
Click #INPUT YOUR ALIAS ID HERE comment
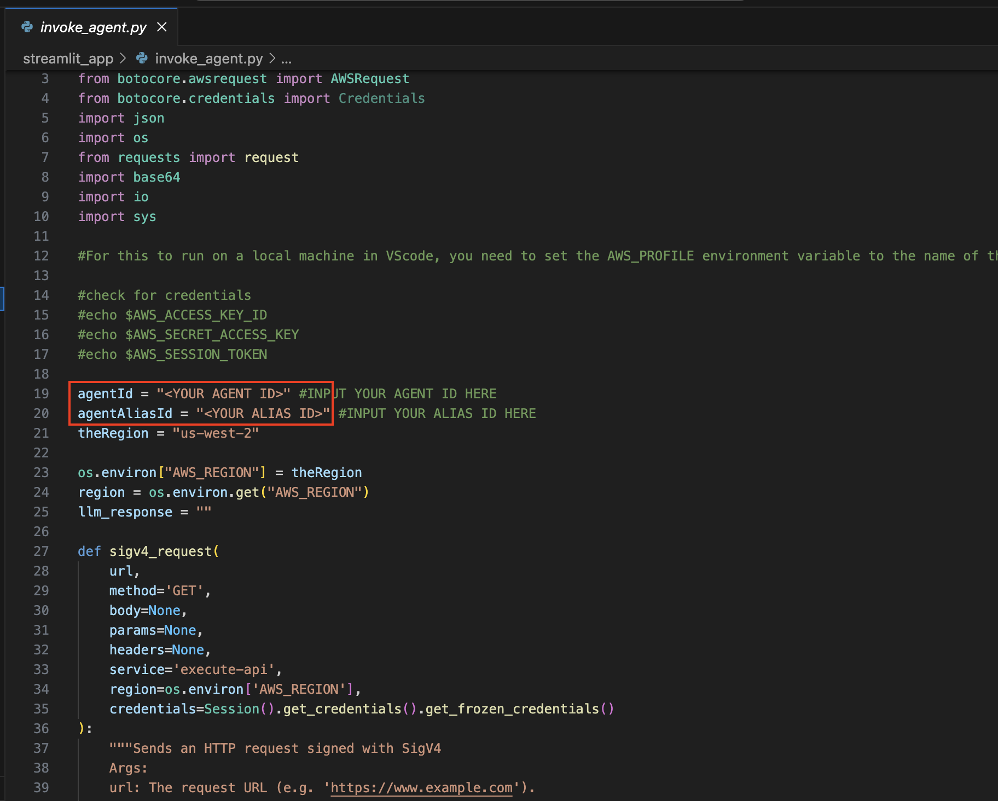[x=437, y=414]
